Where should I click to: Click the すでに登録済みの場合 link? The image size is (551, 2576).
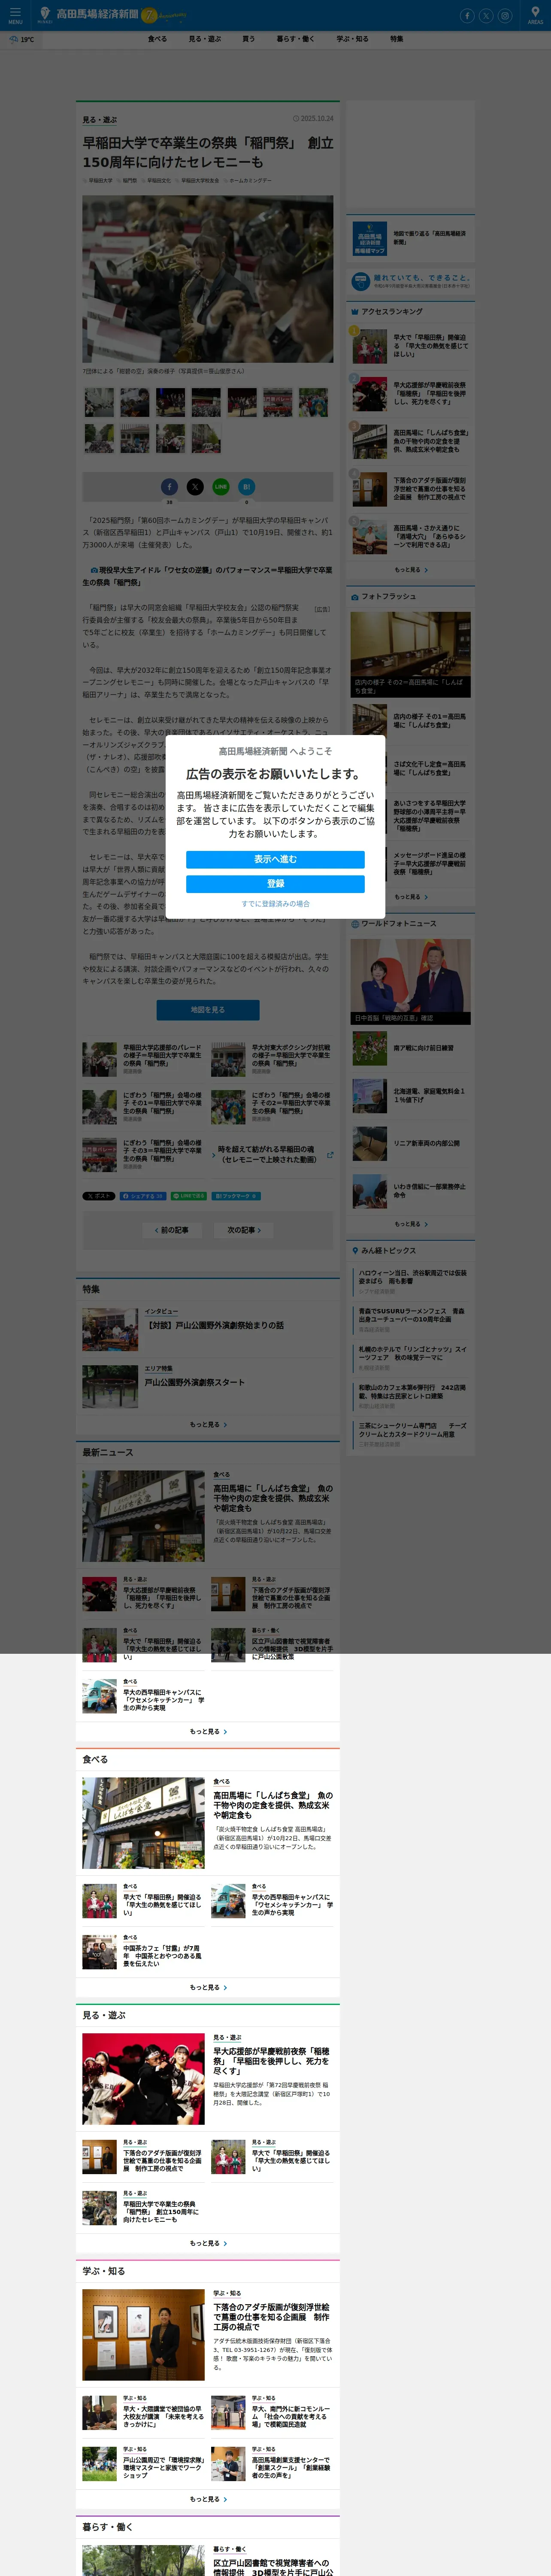click(x=275, y=904)
